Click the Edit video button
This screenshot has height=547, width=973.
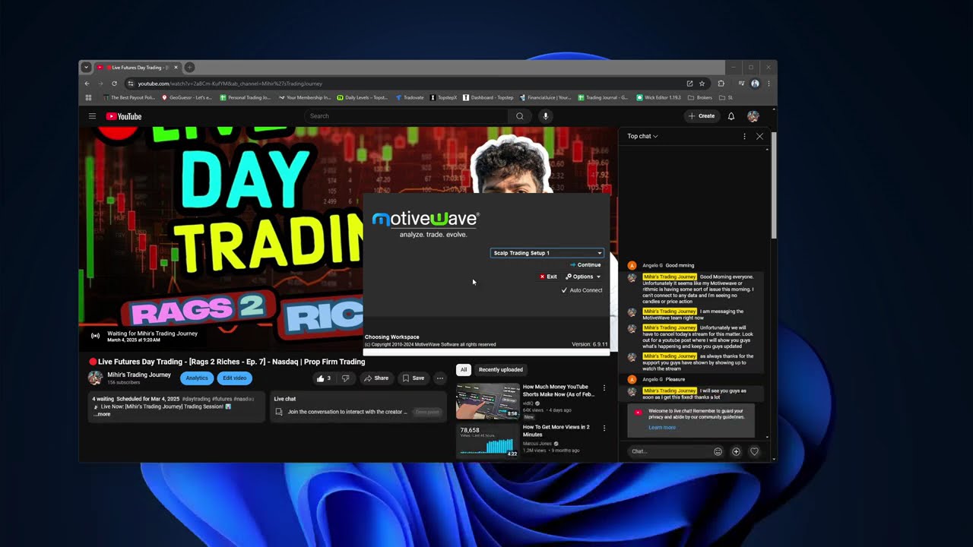pos(234,378)
